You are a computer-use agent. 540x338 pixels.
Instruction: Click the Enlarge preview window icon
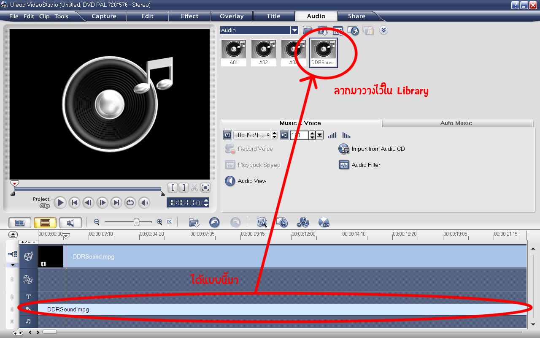pos(205,188)
